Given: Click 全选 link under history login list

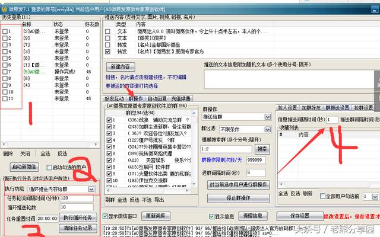Looking at the screenshot, I should (45, 153).
